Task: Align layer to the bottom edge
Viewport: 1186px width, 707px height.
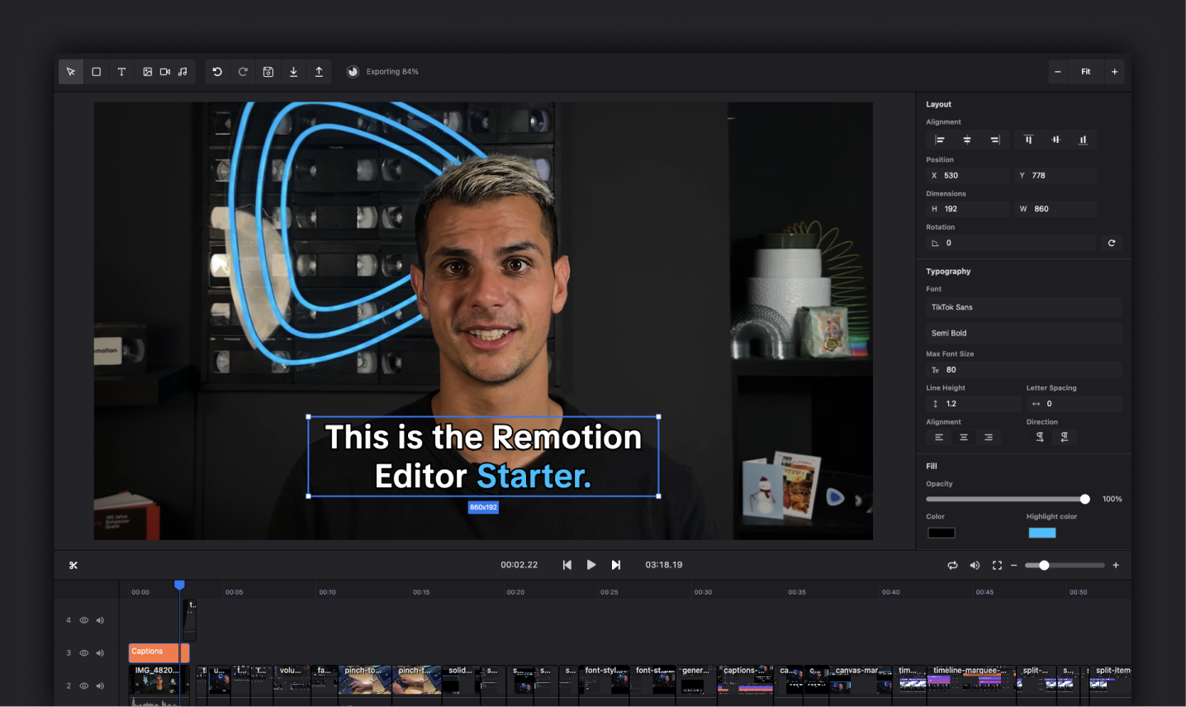Action: tap(1083, 140)
